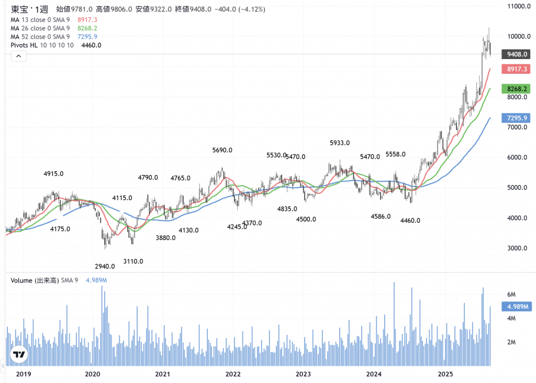Click the 2022 label on the time axis
This screenshot has width=536, height=383.
coord(233,374)
